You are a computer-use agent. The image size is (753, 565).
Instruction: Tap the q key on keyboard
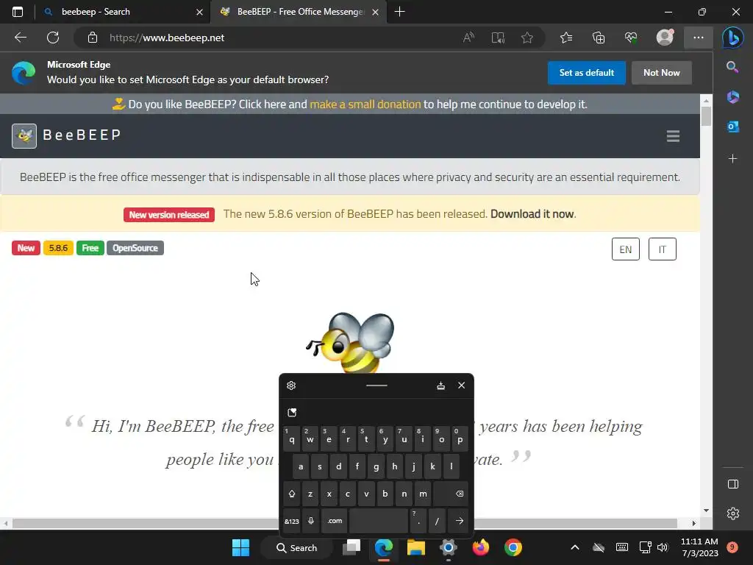[291, 438]
